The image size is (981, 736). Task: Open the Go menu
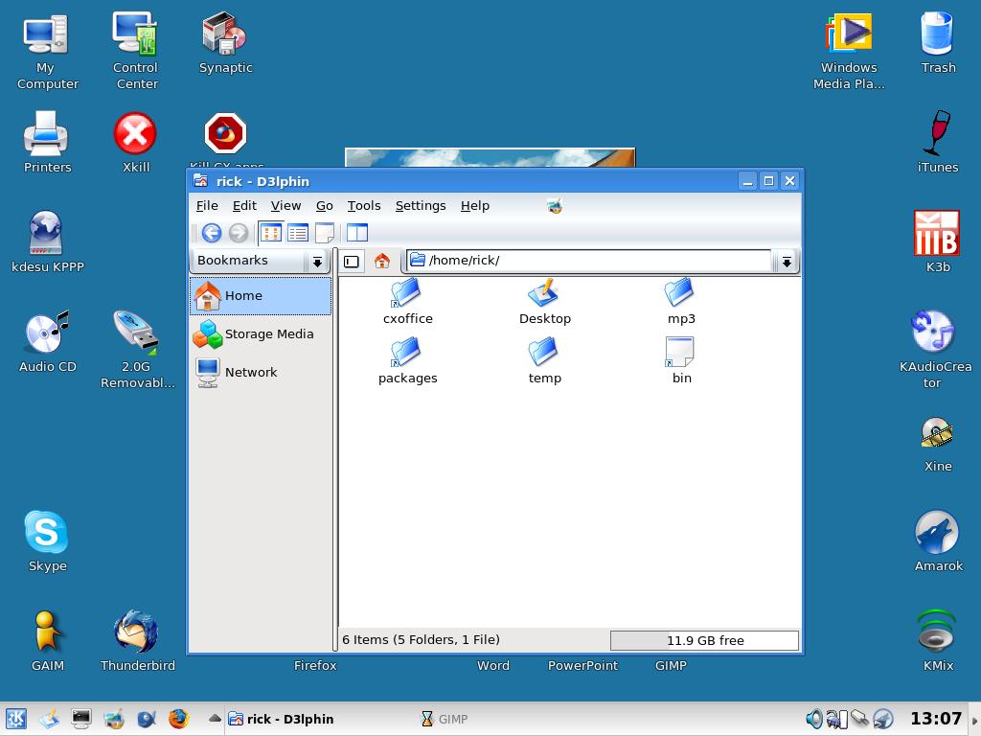(324, 206)
